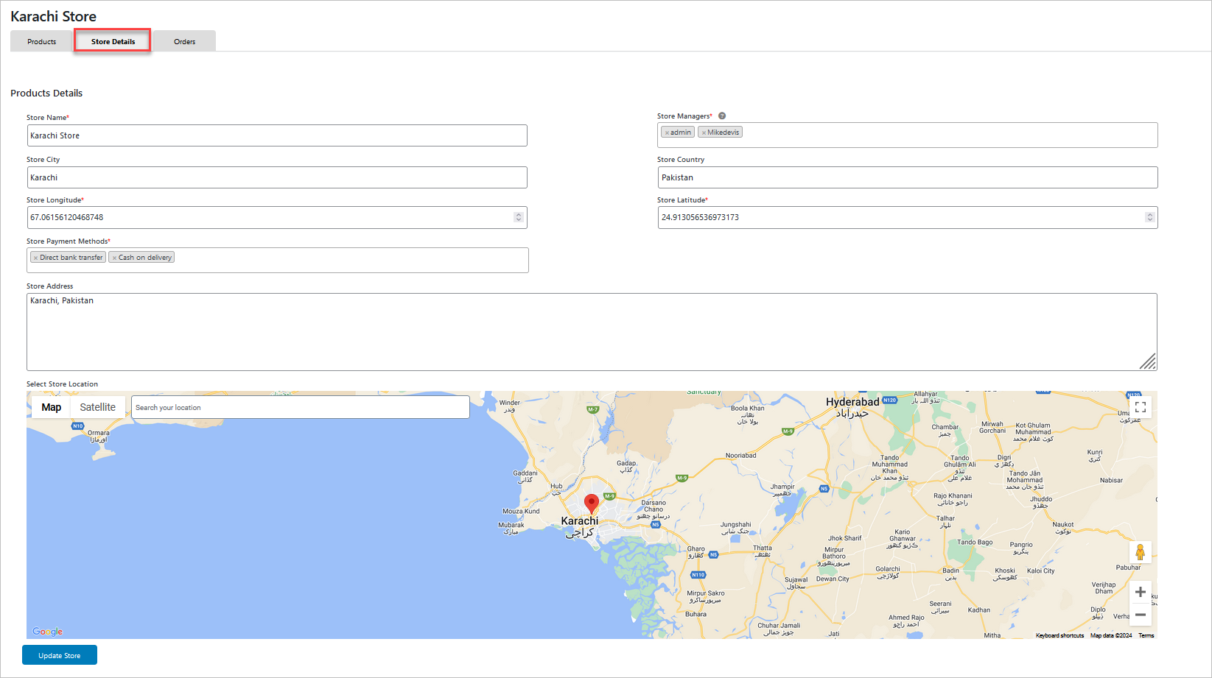Click the Google logo on the map
This screenshot has height=678, width=1212.
47,631
